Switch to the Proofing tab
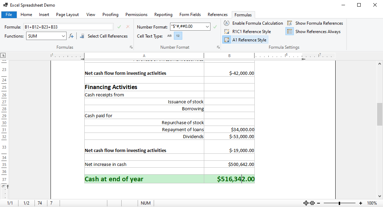The width and height of the screenshot is (383, 207). pyautogui.click(x=110, y=15)
